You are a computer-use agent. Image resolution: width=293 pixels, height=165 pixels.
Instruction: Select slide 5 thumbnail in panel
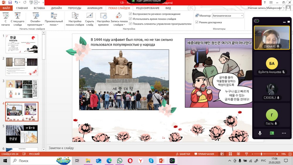[22, 134]
